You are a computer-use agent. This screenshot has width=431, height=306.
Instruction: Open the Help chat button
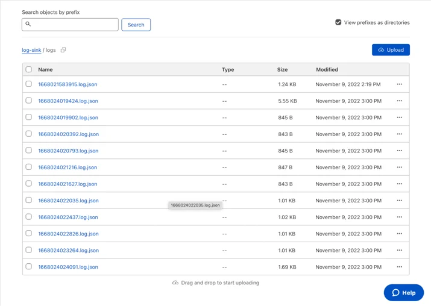coord(403,293)
